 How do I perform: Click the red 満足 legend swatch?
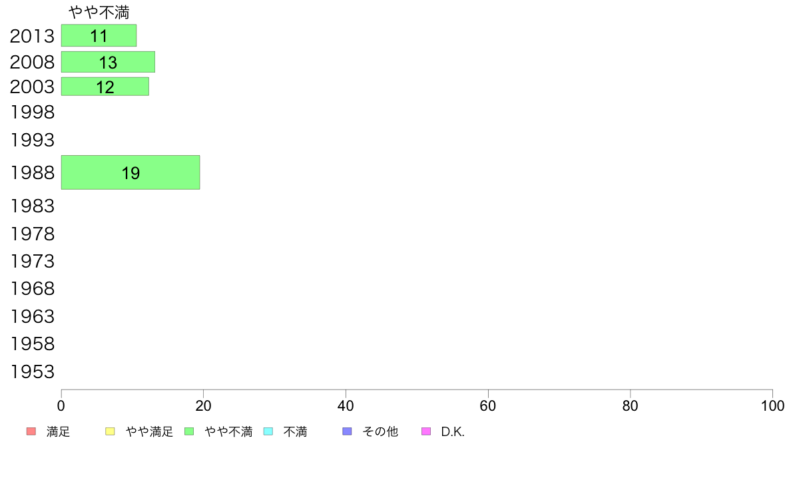point(31,431)
